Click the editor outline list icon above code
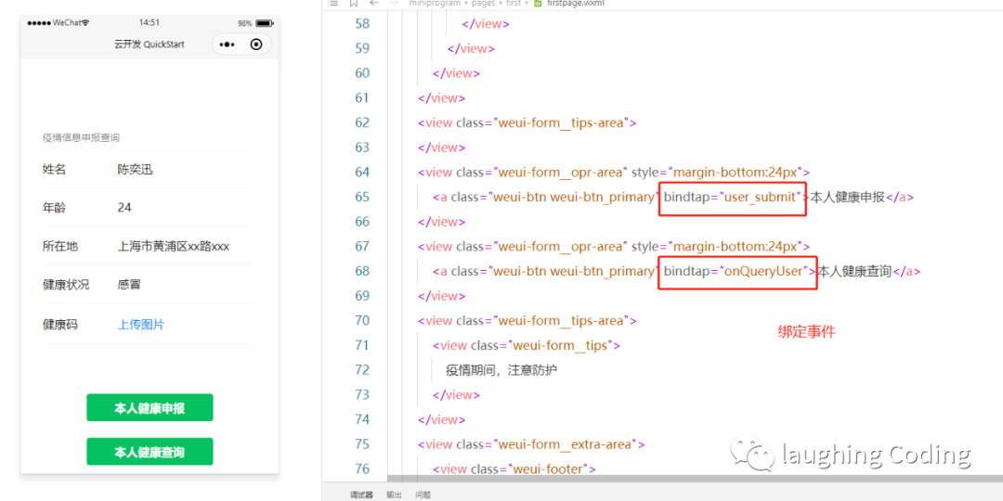This screenshot has width=1003, height=501. [332, 3]
